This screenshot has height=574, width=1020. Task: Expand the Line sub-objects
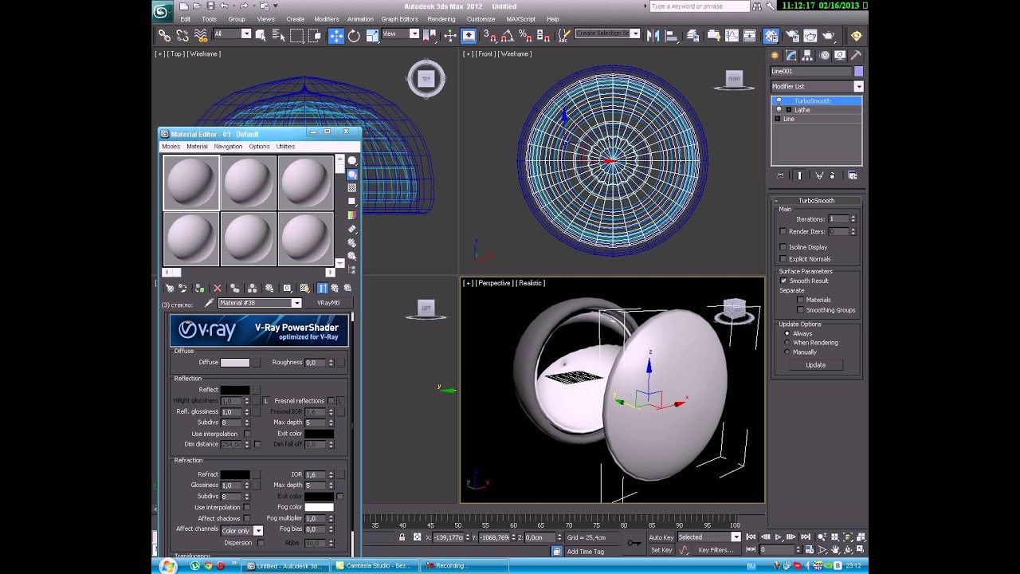pyautogui.click(x=778, y=119)
